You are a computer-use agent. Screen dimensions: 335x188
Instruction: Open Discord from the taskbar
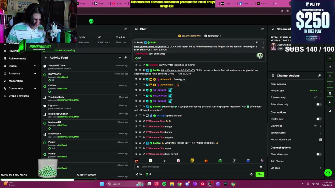pyautogui.click(x=187, y=184)
